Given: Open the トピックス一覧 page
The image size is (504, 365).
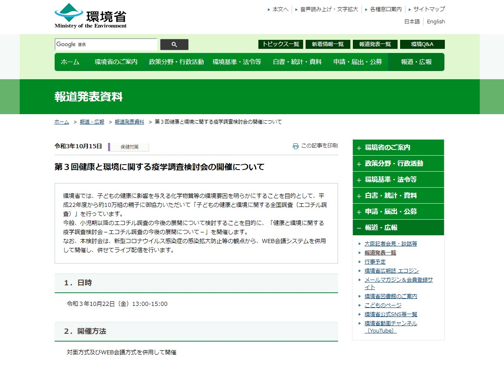Looking at the screenshot, I should [281, 44].
